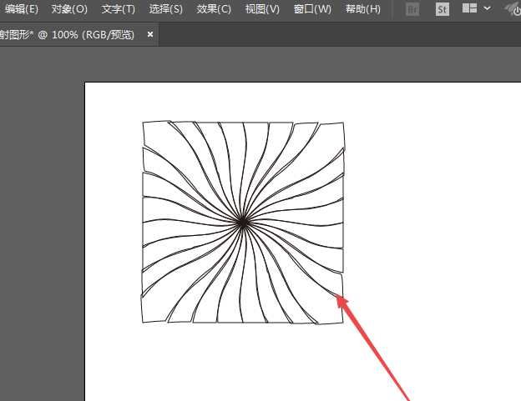Open the 编辑(E) menu
This screenshot has width=521, height=401.
(x=22, y=9)
